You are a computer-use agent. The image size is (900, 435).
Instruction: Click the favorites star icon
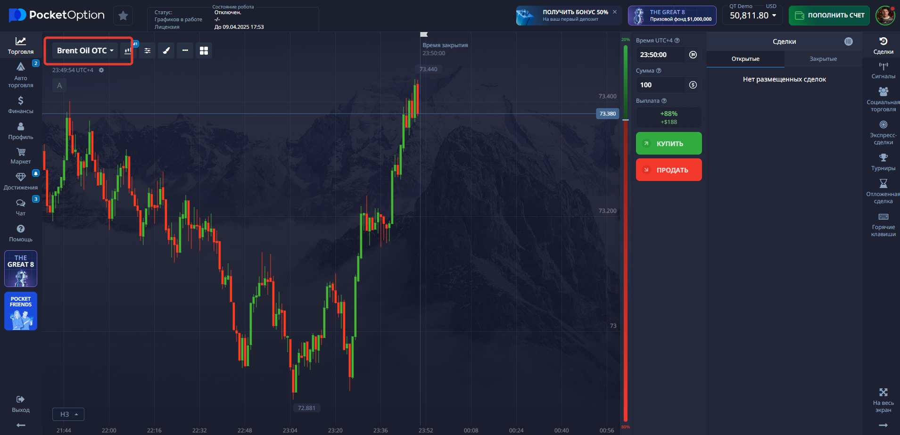coord(123,16)
